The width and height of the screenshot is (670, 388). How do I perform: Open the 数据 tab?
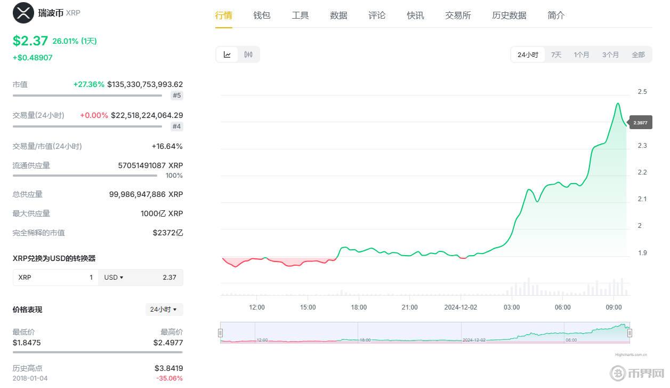(x=338, y=15)
